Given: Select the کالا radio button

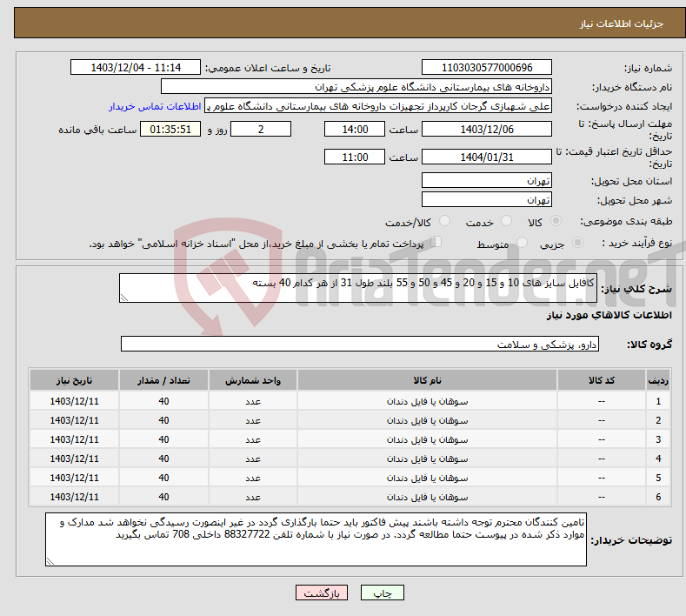Looking at the screenshot, I should coord(556,221).
